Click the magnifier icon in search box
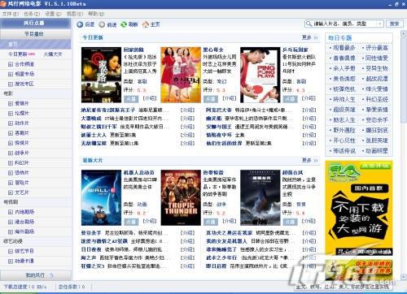 click(309, 24)
